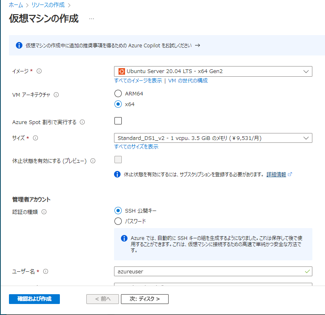Click the external link icon after 詳細情報
The image size is (325, 315).
tap(290, 174)
